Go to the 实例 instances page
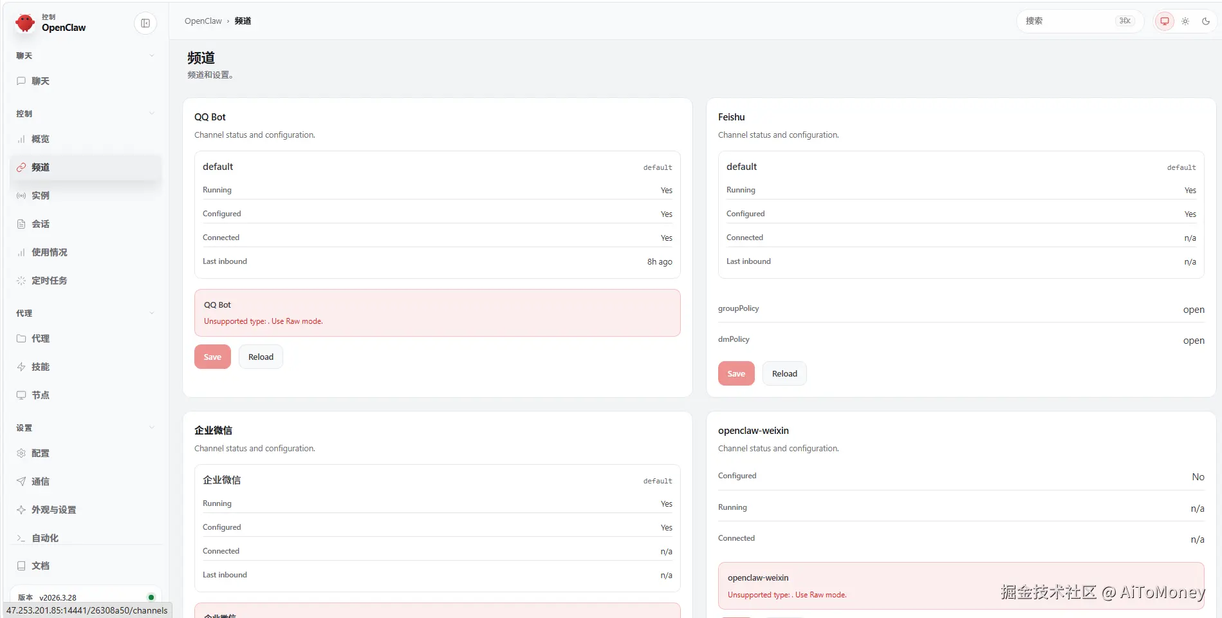The image size is (1222, 618). (x=86, y=196)
